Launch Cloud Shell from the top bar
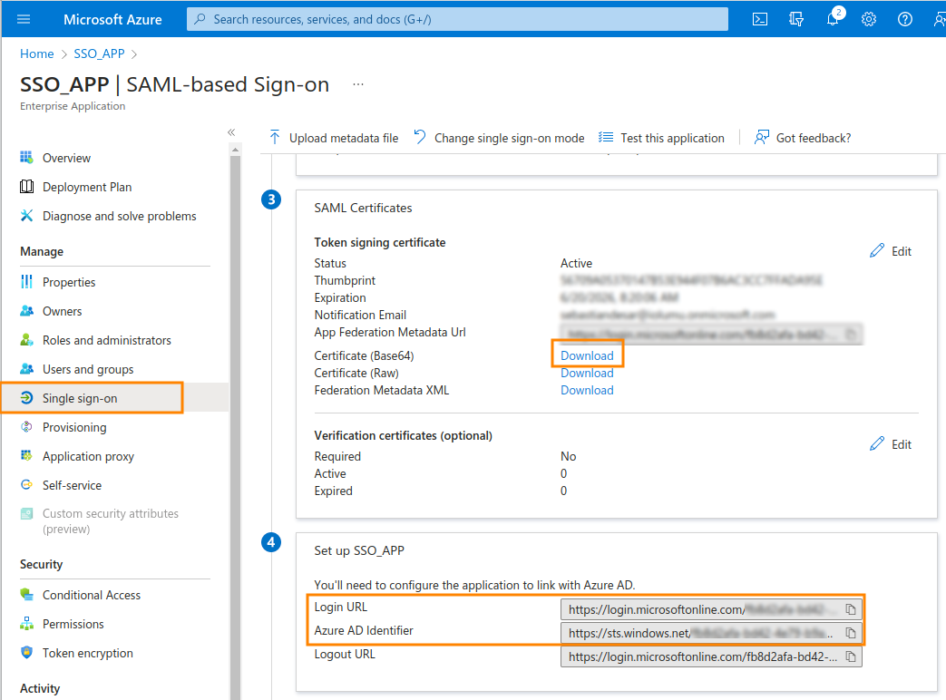The width and height of the screenshot is (946, 700). pos(761,19)
